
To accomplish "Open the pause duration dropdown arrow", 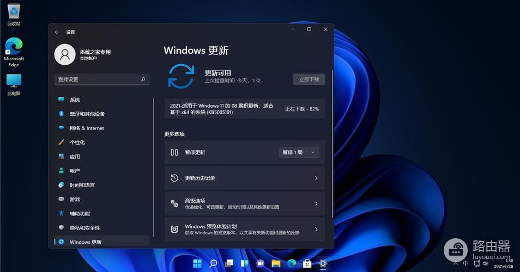I will 313,153.
